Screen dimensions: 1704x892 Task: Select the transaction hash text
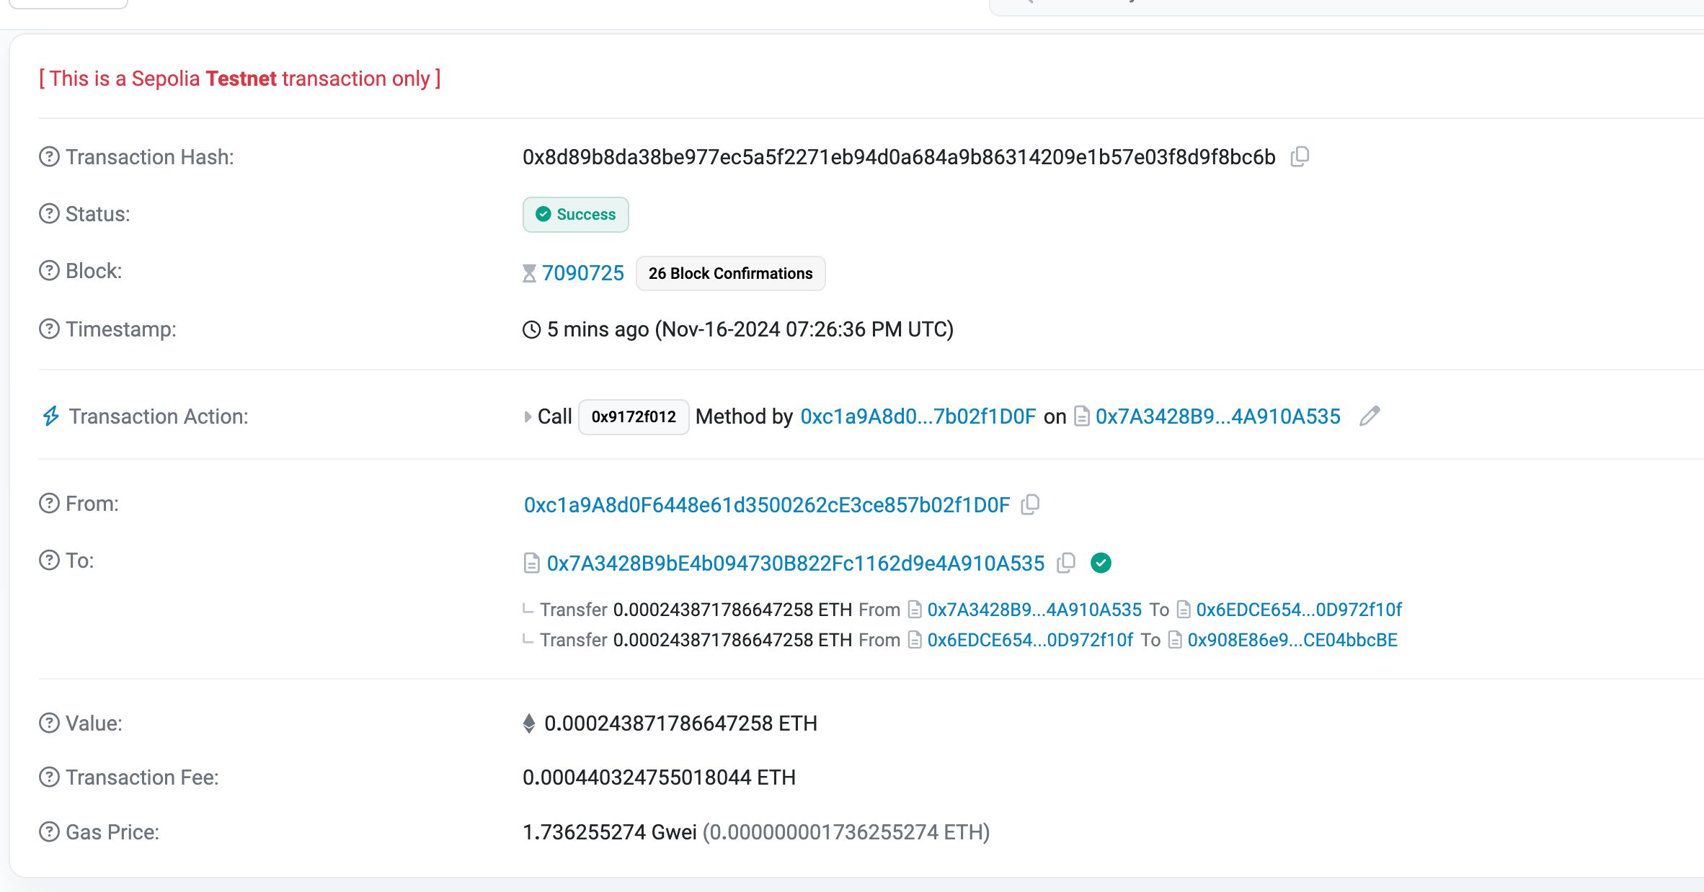pyautogui.click(x=899, y=157)
